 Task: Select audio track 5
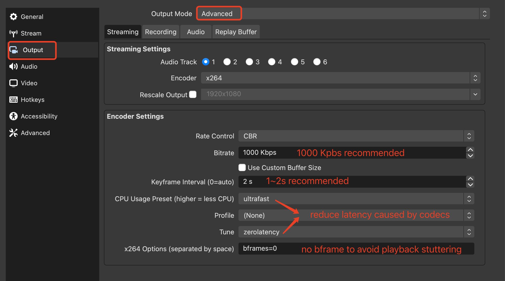pos(295,62)
